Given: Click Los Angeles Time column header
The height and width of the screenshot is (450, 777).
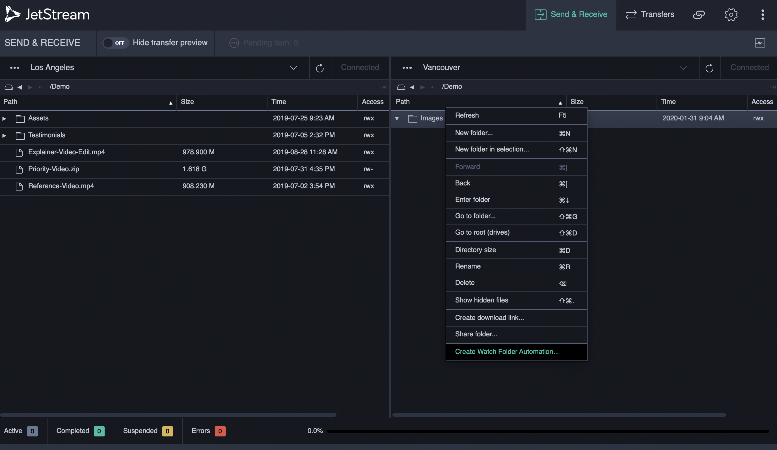Looking at the screenshot, I should click(312, 102).
